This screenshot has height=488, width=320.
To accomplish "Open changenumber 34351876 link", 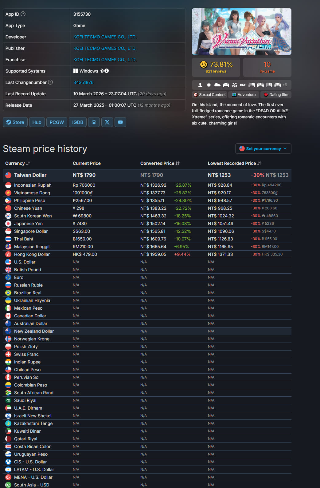I will (84, 82).
